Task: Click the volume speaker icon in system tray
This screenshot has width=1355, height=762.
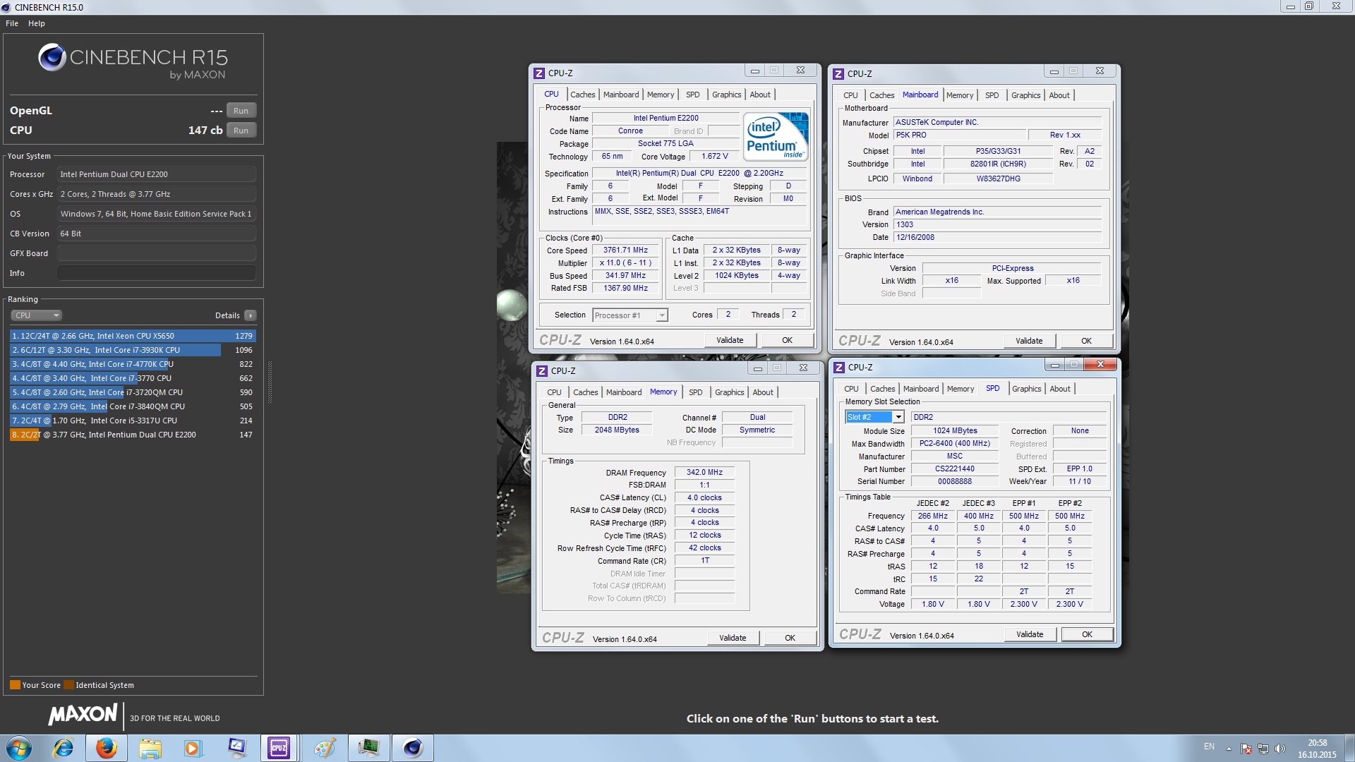Action: 1280,749
